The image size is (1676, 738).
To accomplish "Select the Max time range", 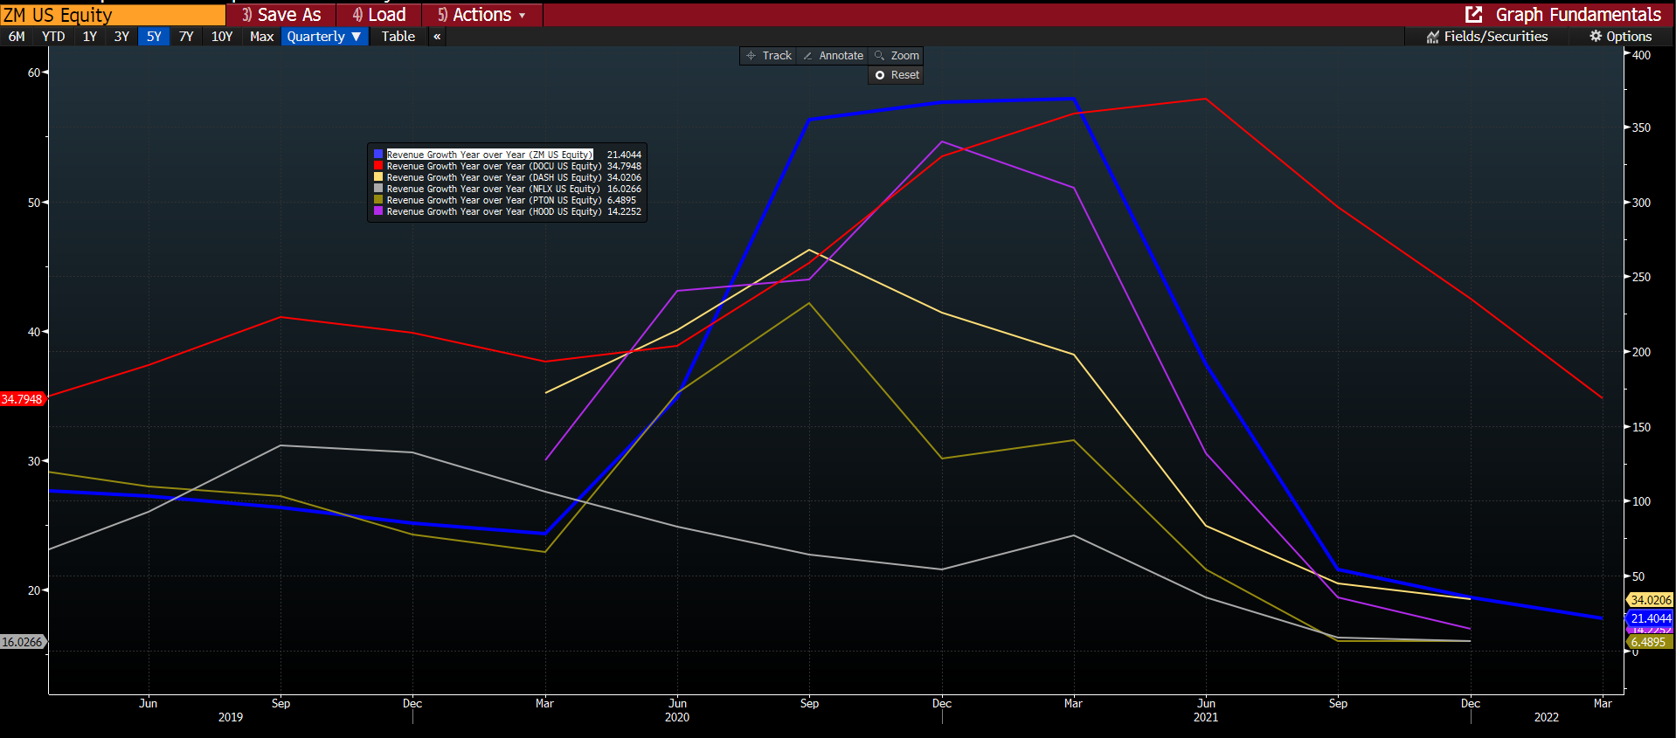I will coord(261,37).
